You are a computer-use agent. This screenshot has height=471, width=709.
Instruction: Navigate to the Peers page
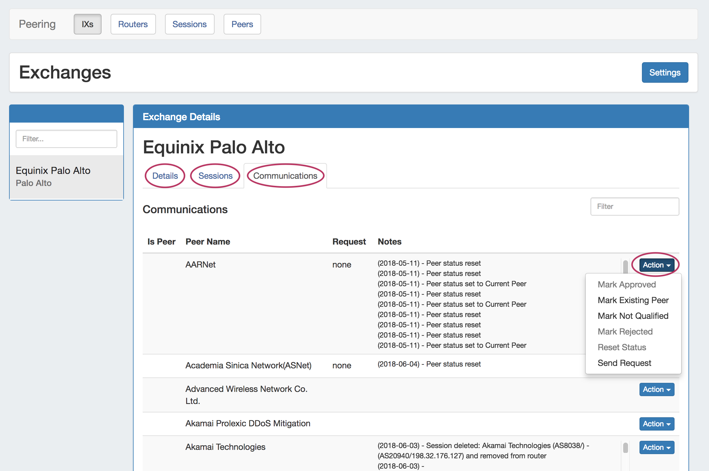pos(242,24)
